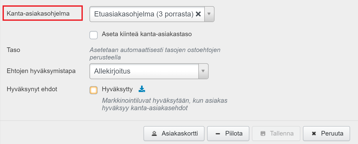This screenshot has height=144, width=358.
Task: Click the 'Aseta kiinteä kanta-asiakastaso' checkbox label
Action: 147,34
